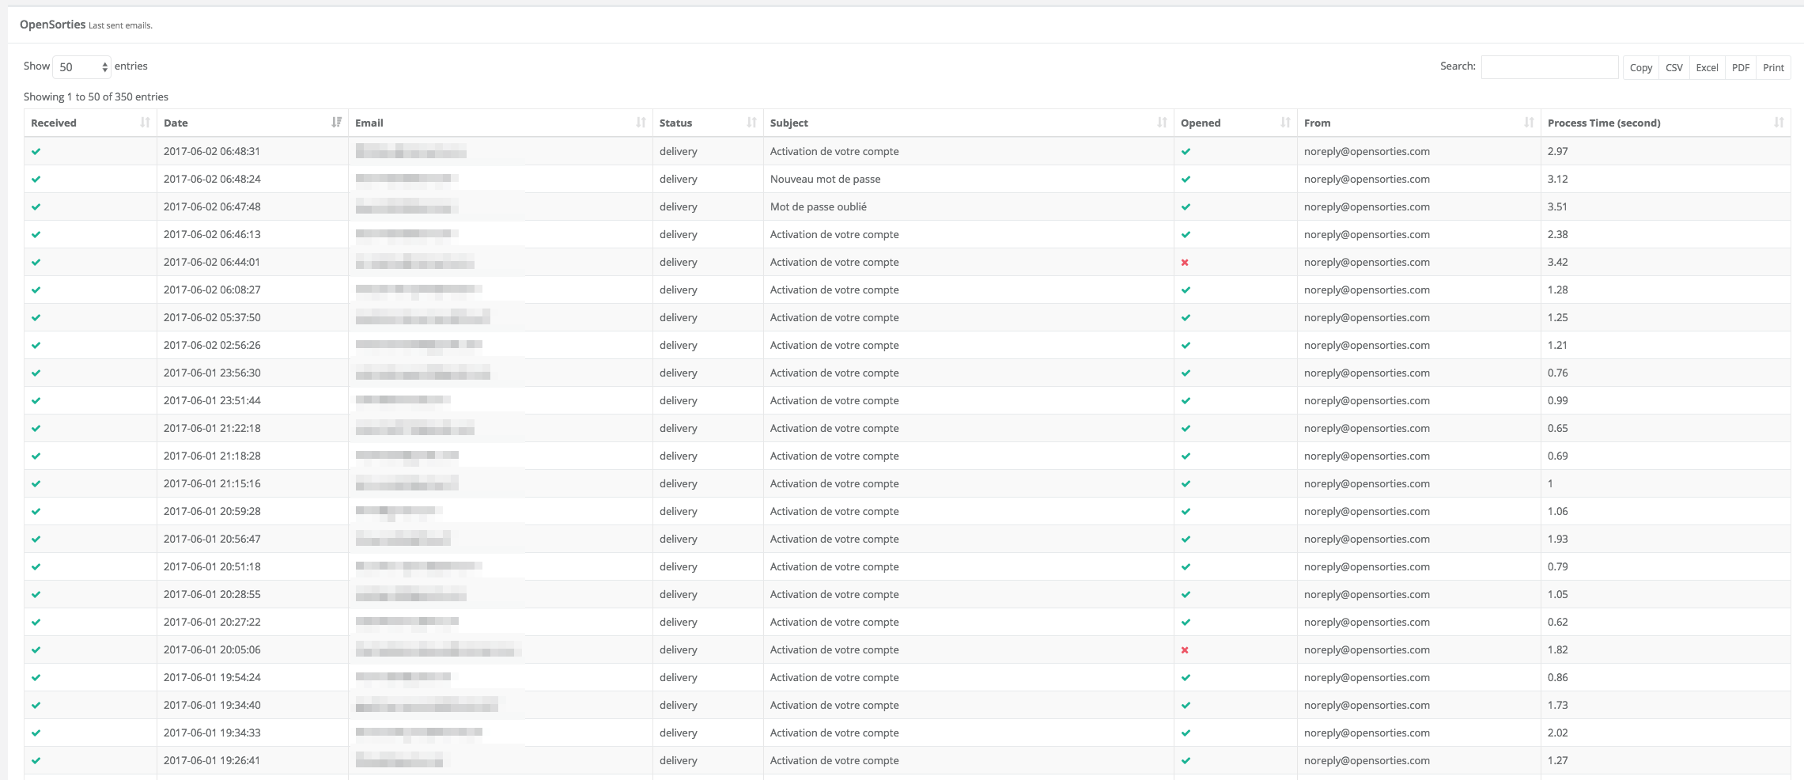
Task: Click the Search input field
Action: click(1549, 67)
